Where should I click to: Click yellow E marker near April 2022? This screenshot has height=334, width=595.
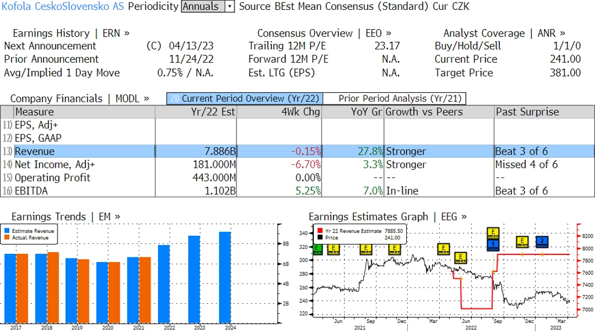[443, 249]
